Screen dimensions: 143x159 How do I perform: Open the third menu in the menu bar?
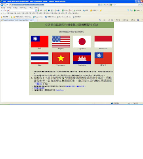click(15, 8)
